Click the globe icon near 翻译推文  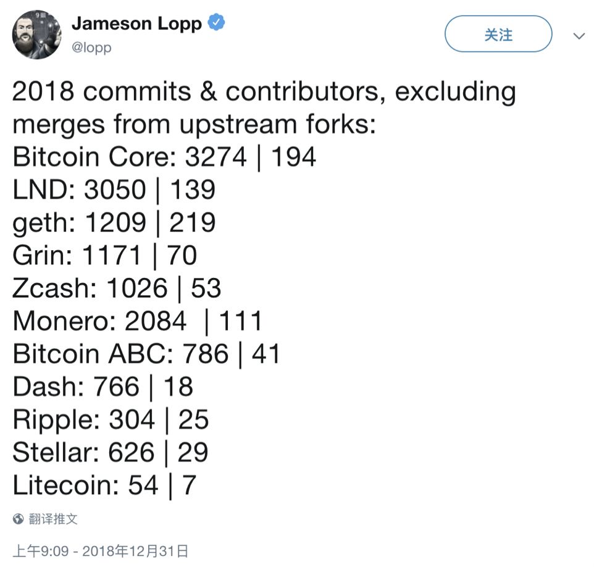[19, 519]
